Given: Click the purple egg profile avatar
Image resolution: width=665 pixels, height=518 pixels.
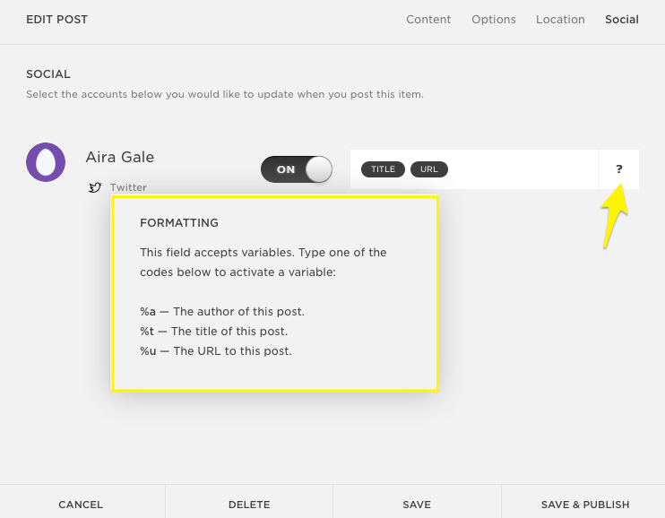Looking at the screenshot, I should pyautogui.click(x=45, y=162).
